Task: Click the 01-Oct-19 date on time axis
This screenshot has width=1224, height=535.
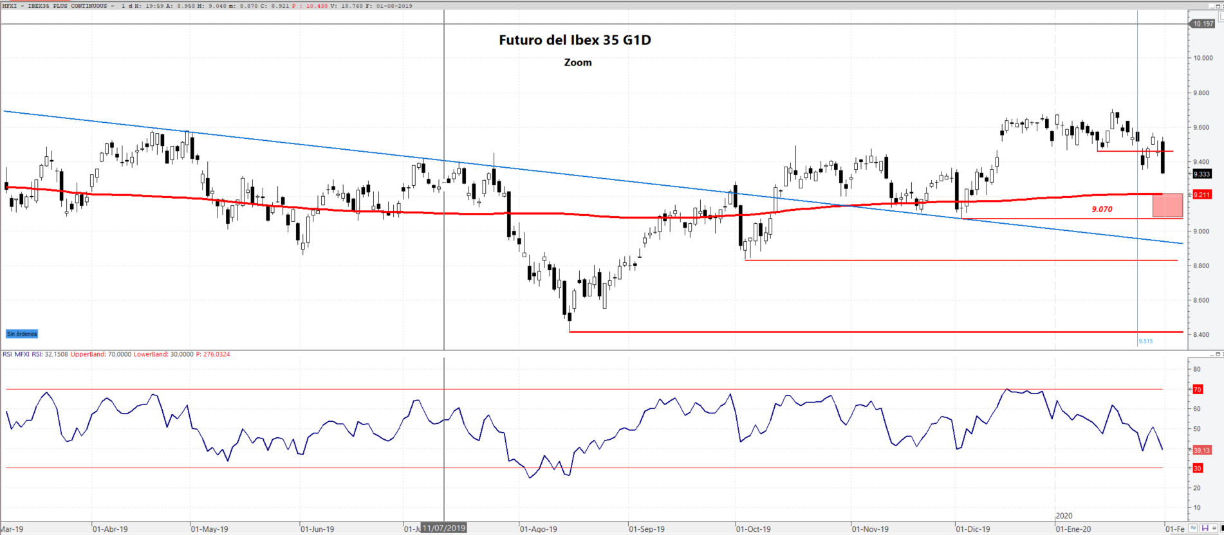Action: [x=754, y=529]
